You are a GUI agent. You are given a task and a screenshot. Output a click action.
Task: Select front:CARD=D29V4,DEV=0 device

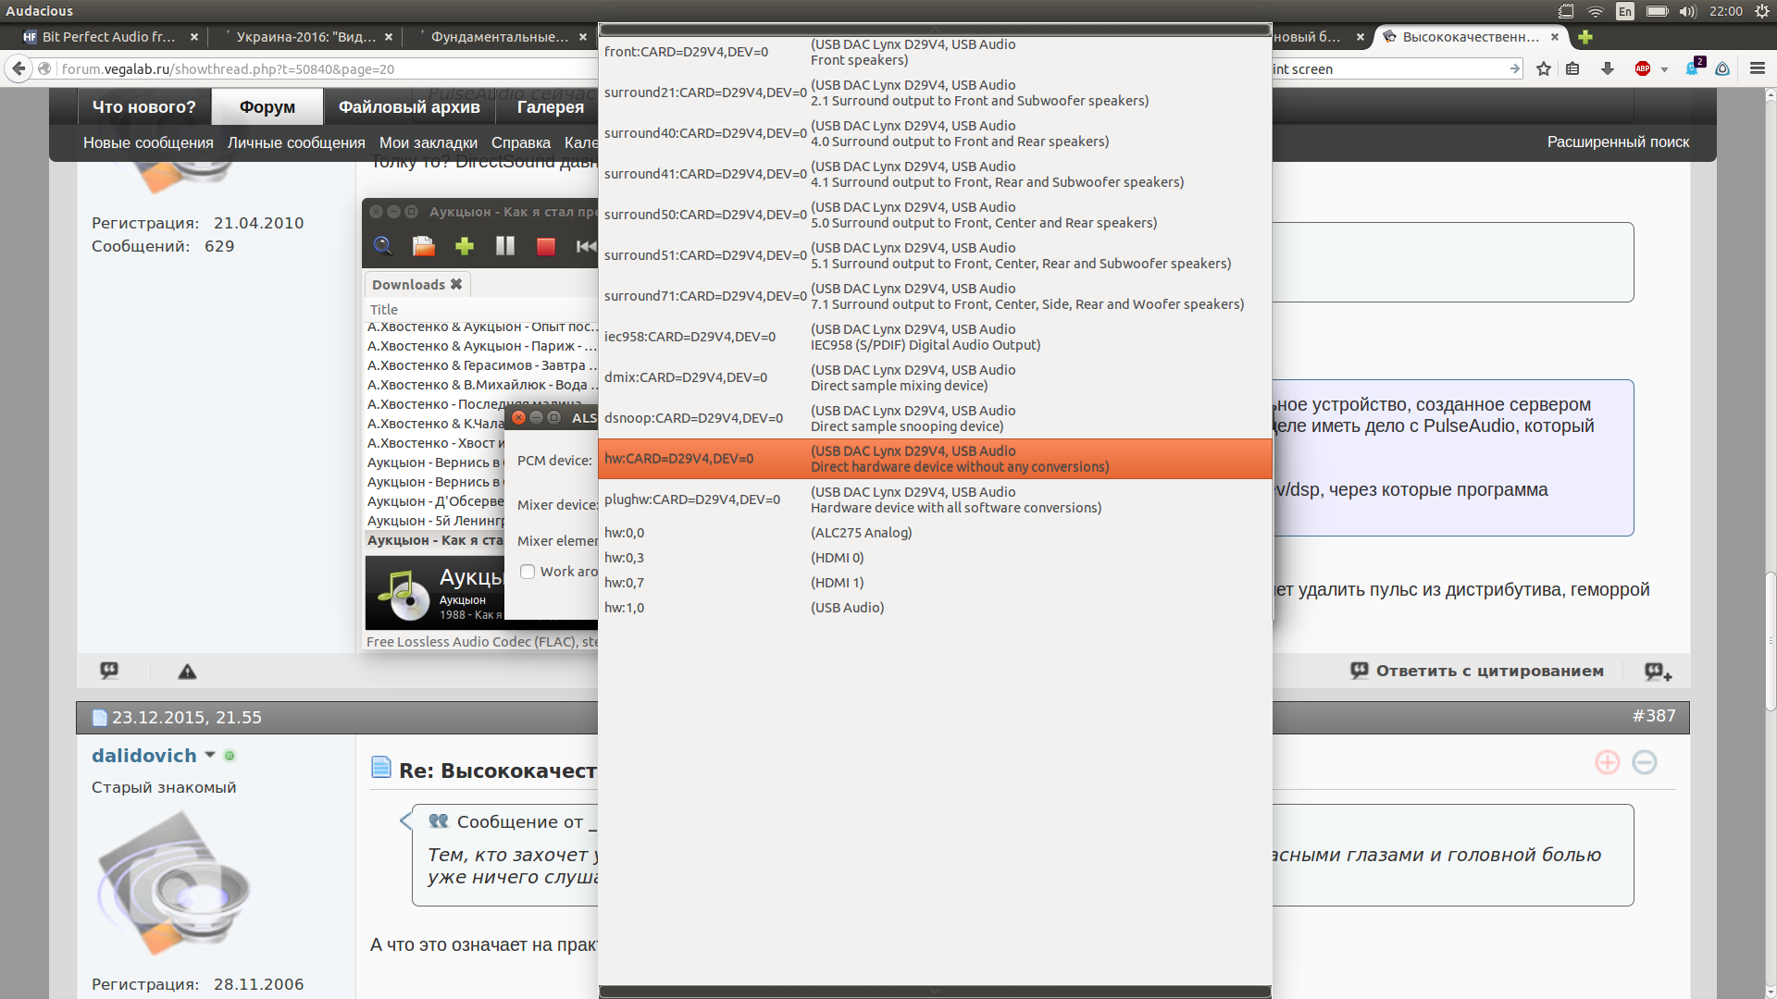coord(935,52)
